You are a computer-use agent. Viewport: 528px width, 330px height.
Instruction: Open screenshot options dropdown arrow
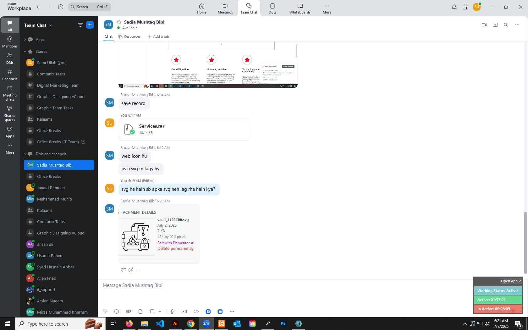click(160, 311)
